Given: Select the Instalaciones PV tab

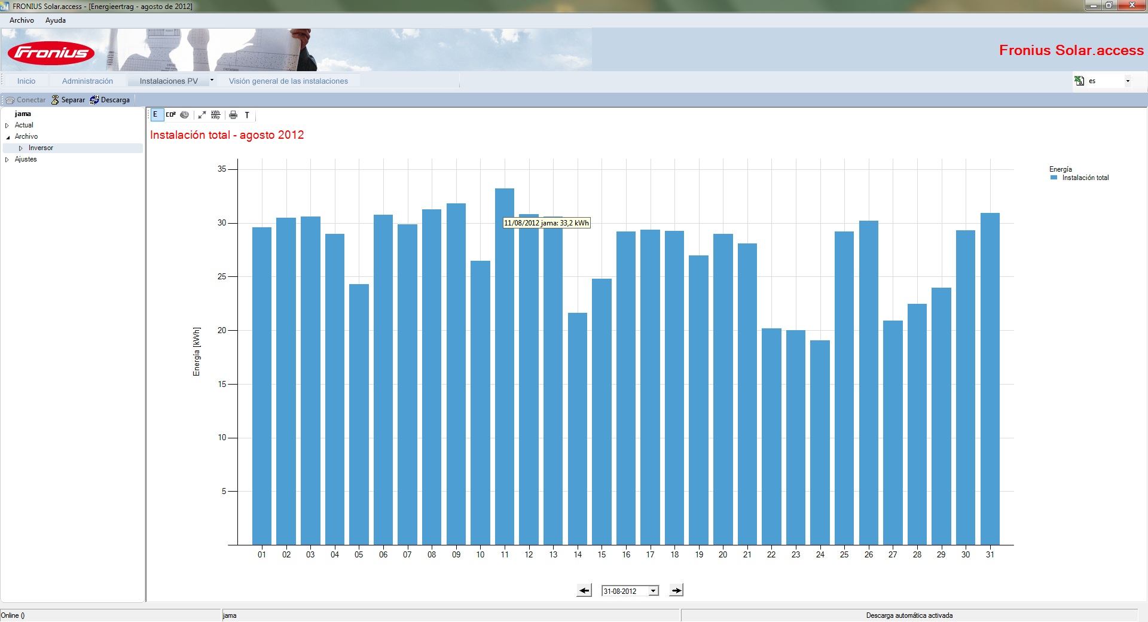Looking at the screenshot, I should tap(169, 81).
